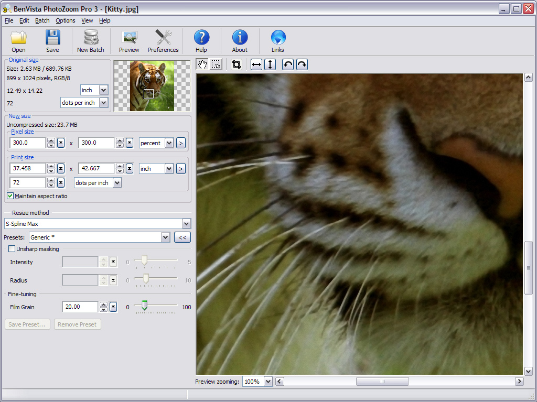This screenshot has width=537, height=402.
Task: Open the Preview zooming 100% dropdown
Action: click(x=268, y=382)
